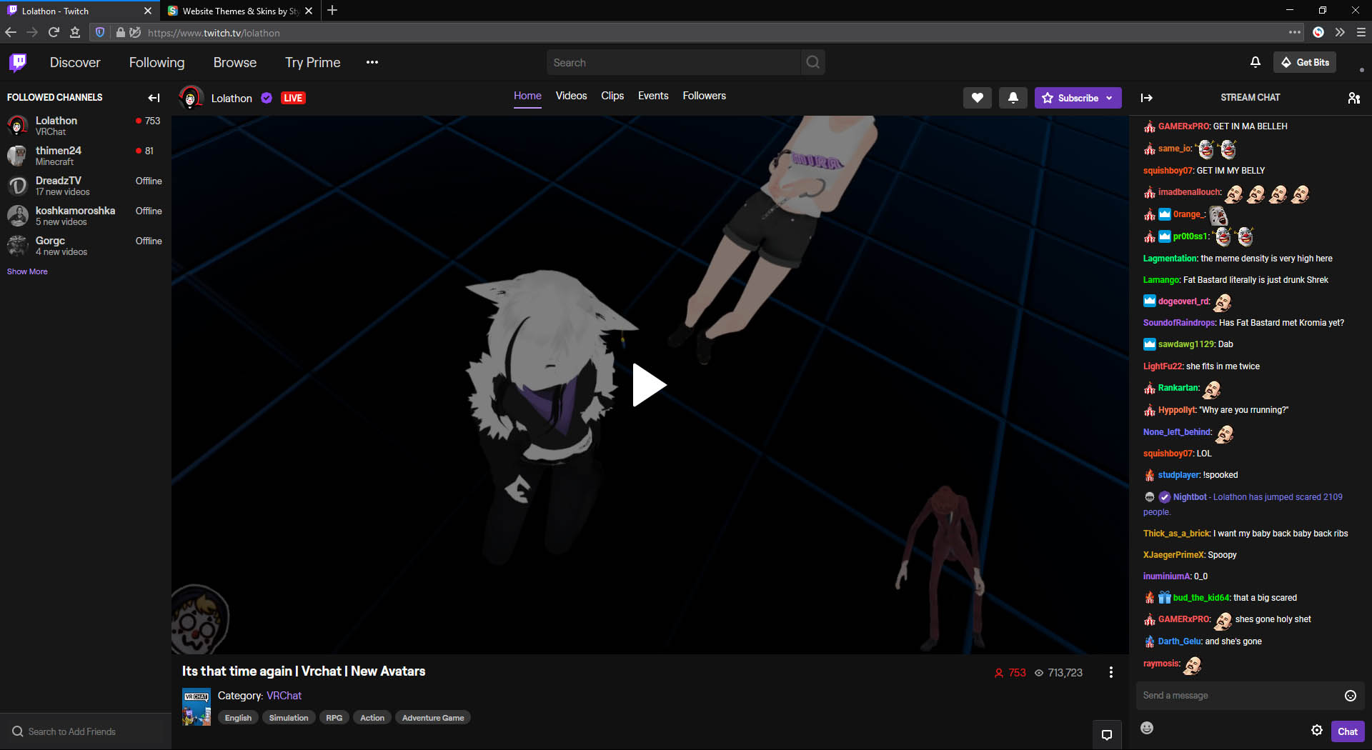Open Discover in top navigation

click(75, 63)
